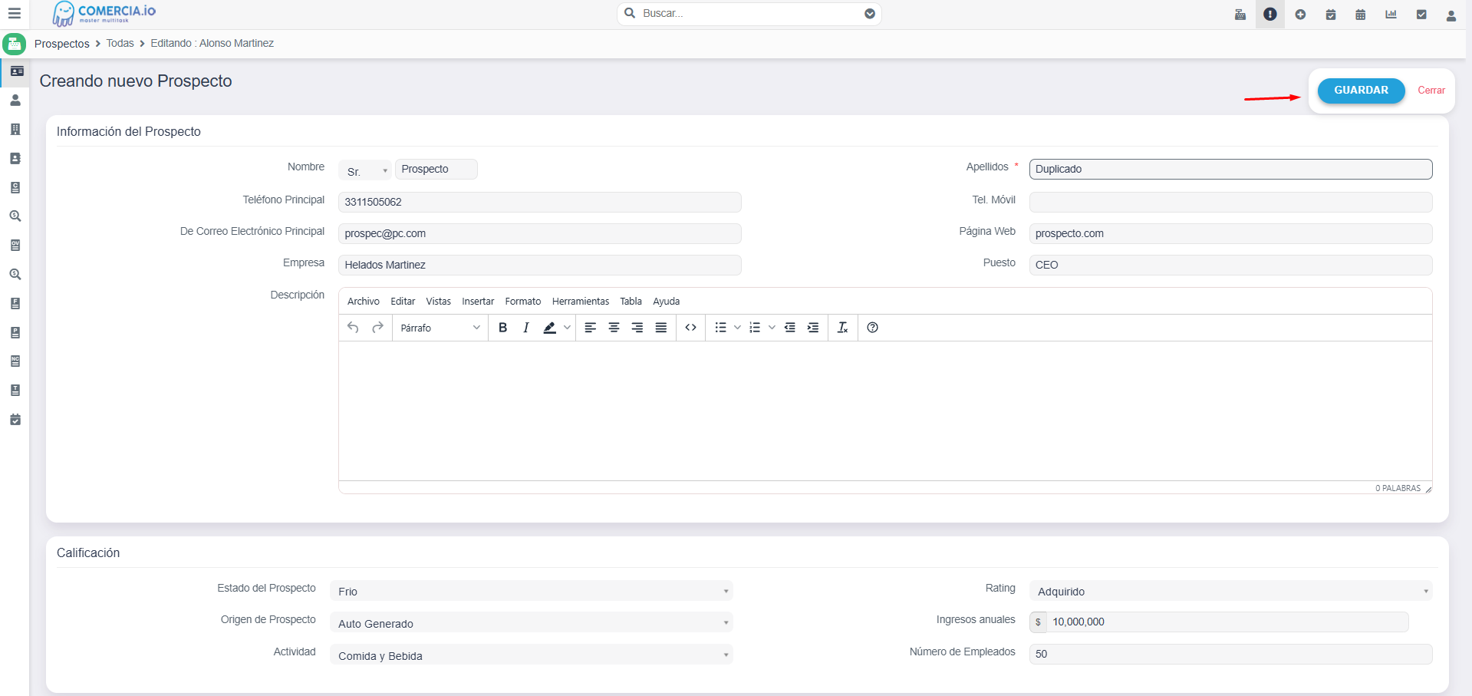Viewport: 1472px width, 696px height.
Task: Open the user profile icon in top bar
Action: point(1451,15)
